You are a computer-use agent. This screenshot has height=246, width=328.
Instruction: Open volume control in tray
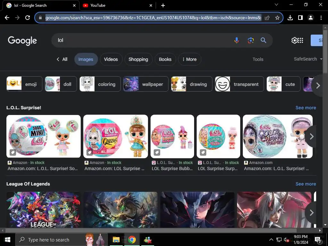pos(286,240)
